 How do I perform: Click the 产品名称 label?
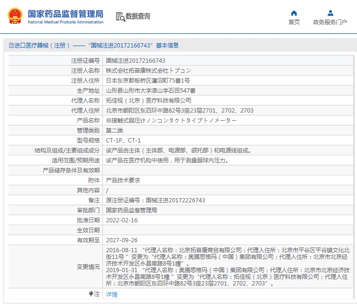[x=88, y=121]
